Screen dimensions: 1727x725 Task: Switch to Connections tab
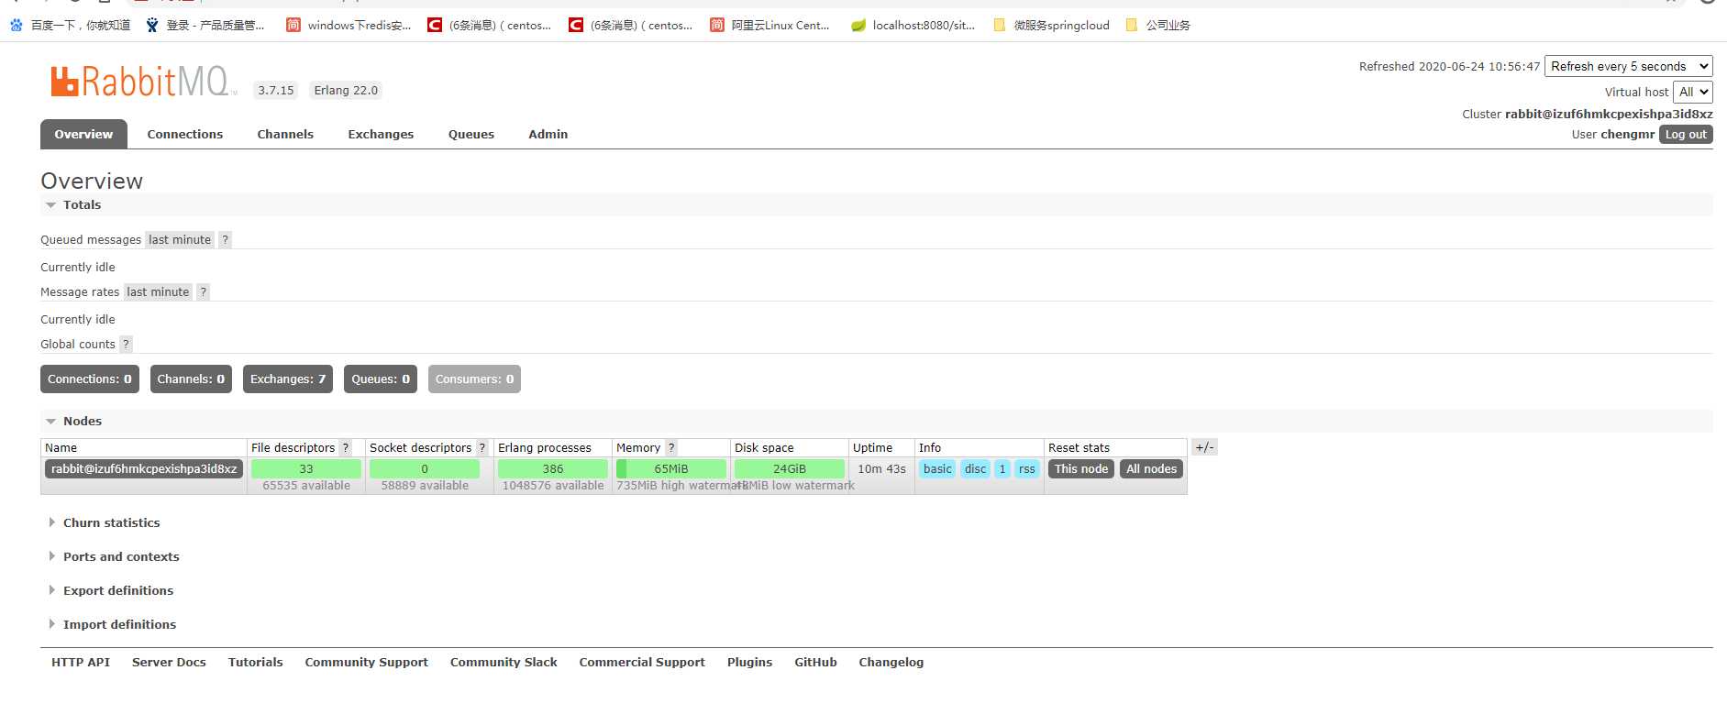(185, 135)
